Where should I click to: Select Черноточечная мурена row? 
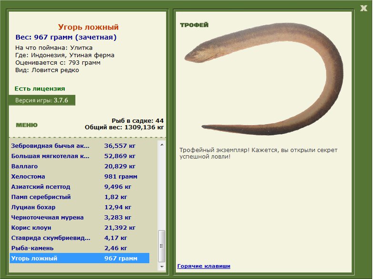80,217
